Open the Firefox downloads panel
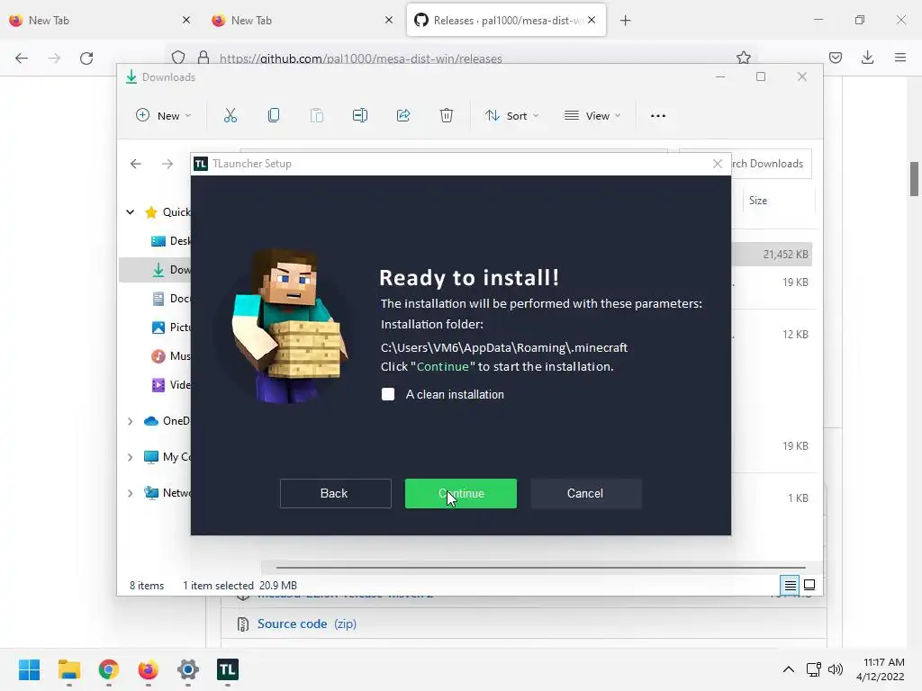The image size is (922, 691). click(867, 58)
